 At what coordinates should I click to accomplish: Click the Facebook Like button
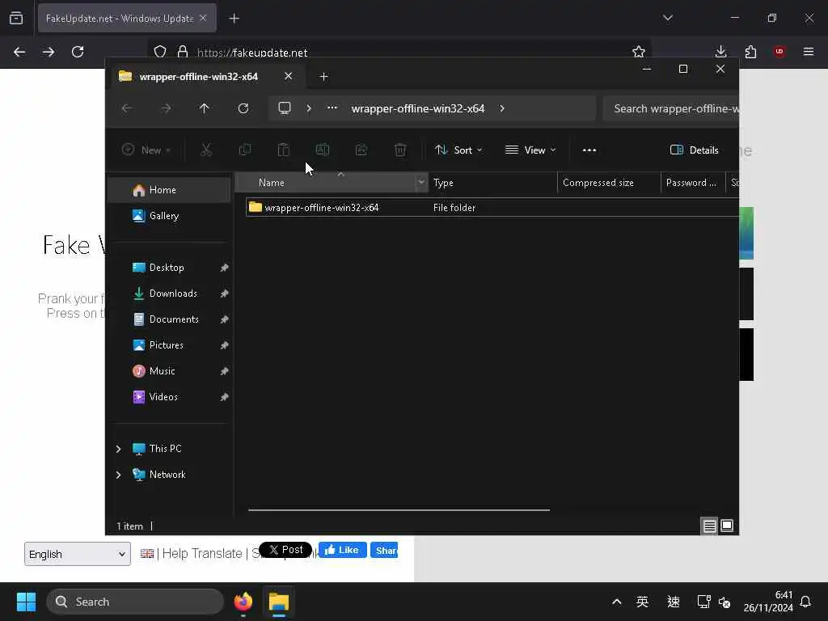click(342, 550)
